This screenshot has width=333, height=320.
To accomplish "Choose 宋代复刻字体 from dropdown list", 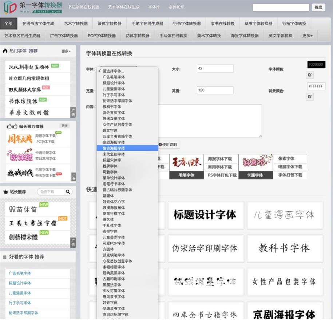I will pyautogui.click(x=127, y=154).
